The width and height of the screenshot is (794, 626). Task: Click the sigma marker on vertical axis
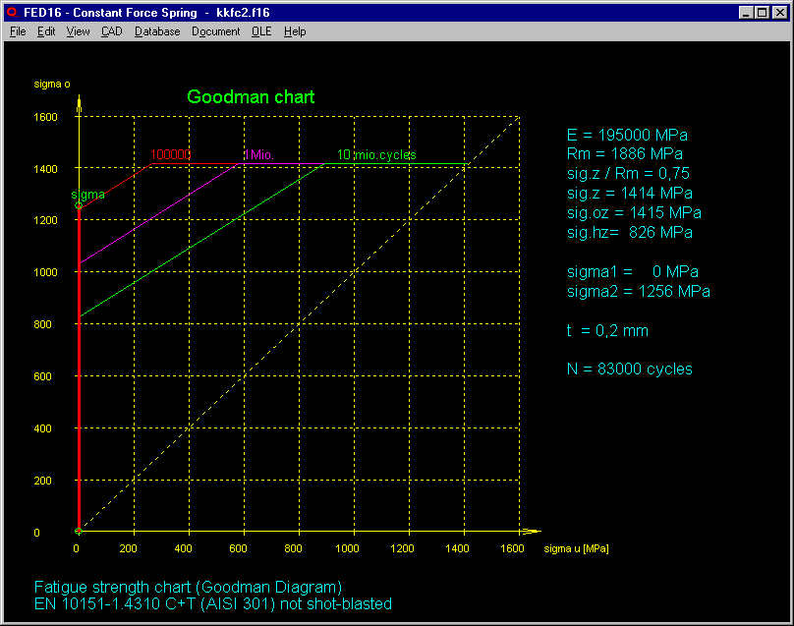click(79, 205)
